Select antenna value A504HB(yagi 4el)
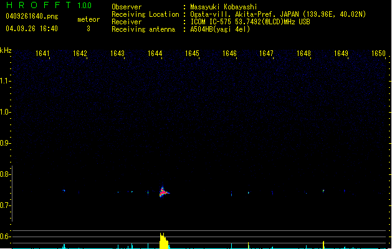Viewport: 392px width, 249px height. point(220,29)
